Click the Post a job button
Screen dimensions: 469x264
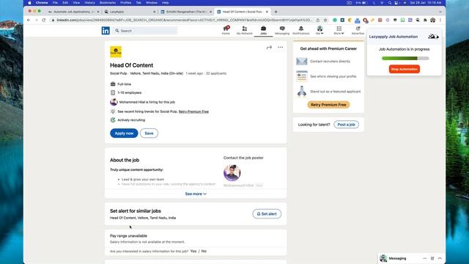pyautogui.click(x=346, y=125)
